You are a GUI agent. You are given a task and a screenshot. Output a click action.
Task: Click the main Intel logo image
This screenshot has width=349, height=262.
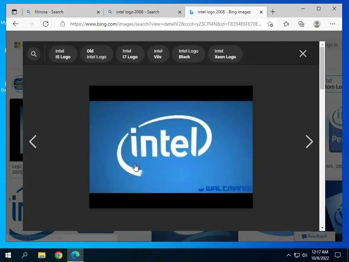point(171,147)
